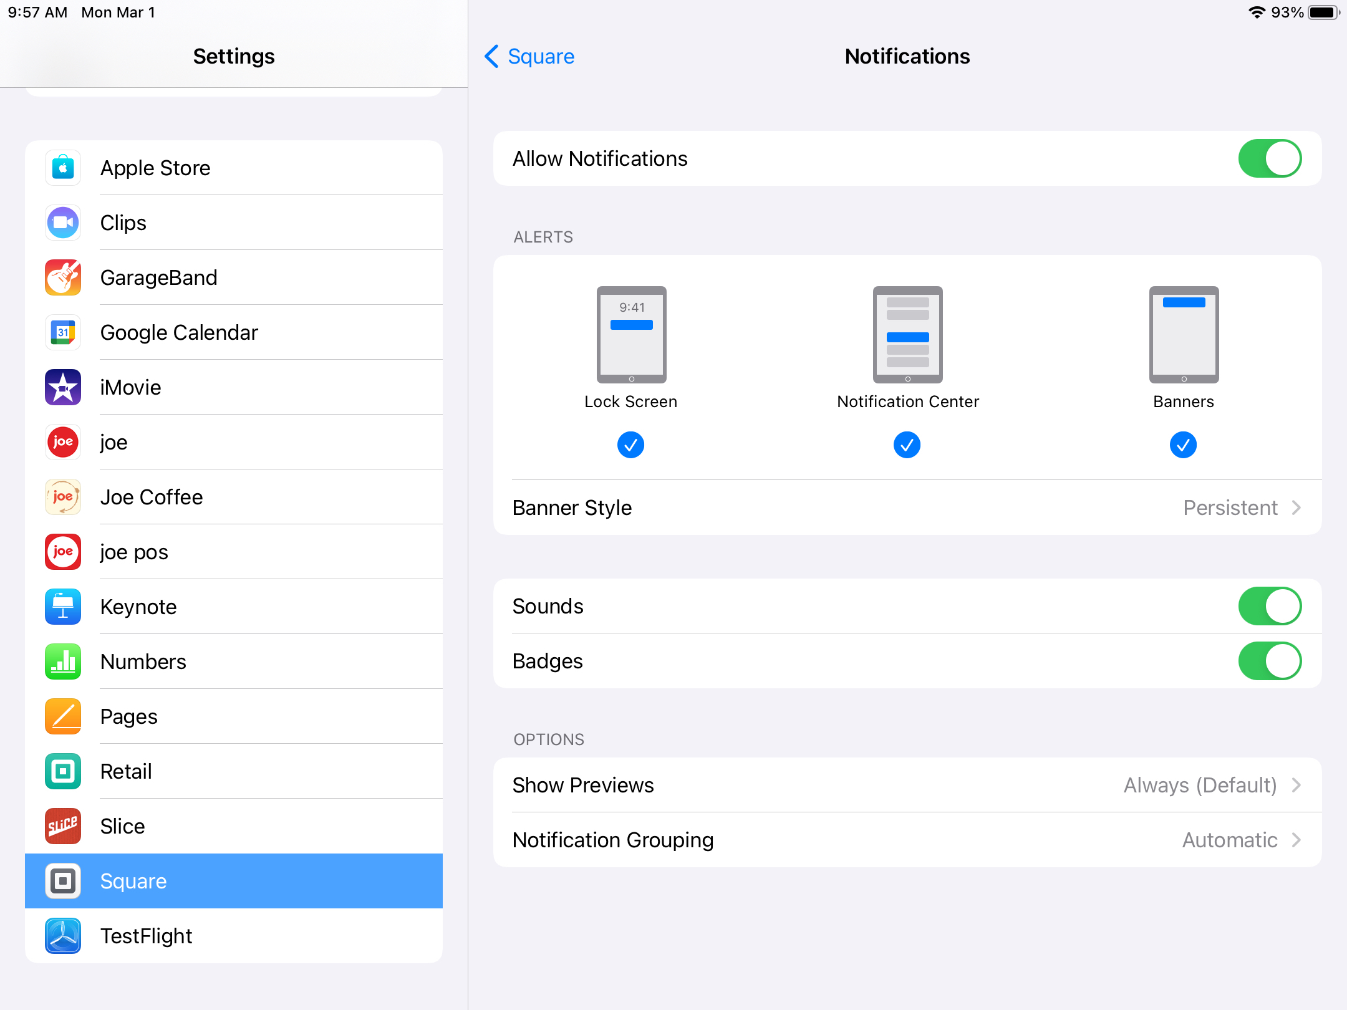Select the Keynote podium icon
Viewport: 1347px width, 1010px height.
coord(63,607)
